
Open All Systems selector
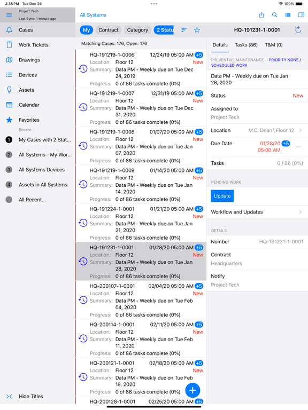(x=93, y=15)
